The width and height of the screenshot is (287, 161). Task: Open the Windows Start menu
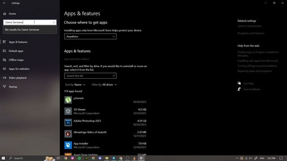(x=3, y=158)
